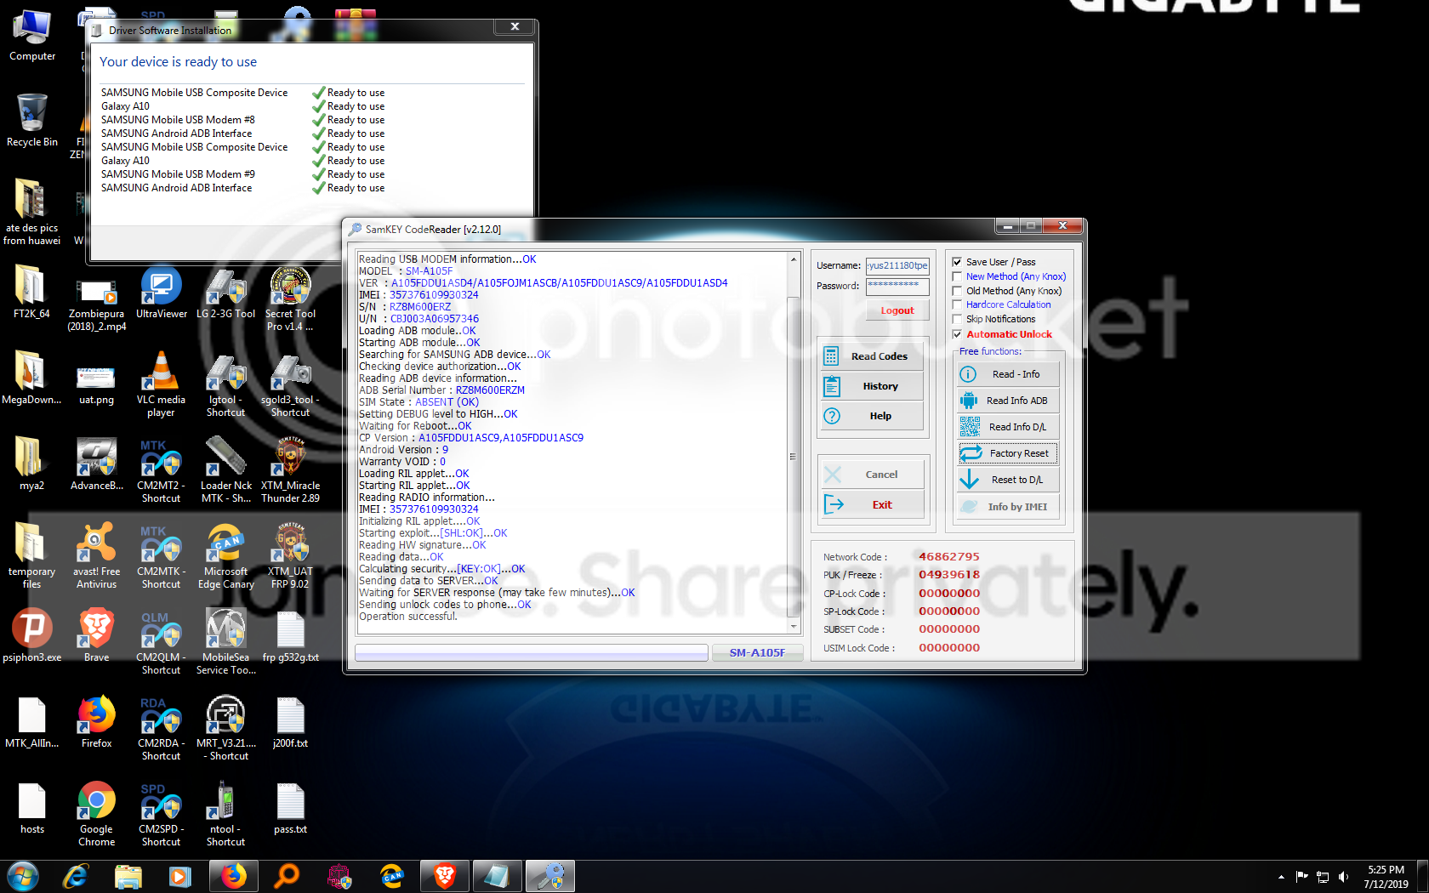1429x893 pixels.
Task: Show hidden tray icons arrow
Action: point(1281,877)
